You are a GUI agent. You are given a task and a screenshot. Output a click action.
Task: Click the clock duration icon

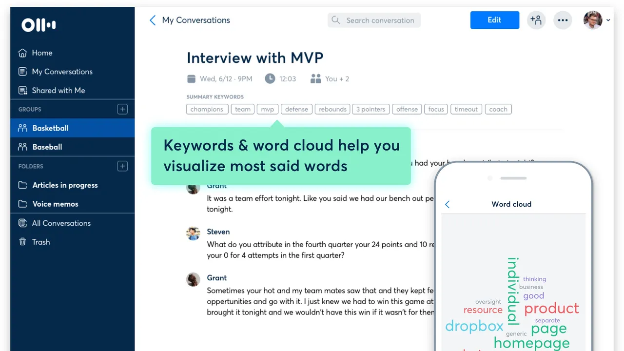pos(270,78)
